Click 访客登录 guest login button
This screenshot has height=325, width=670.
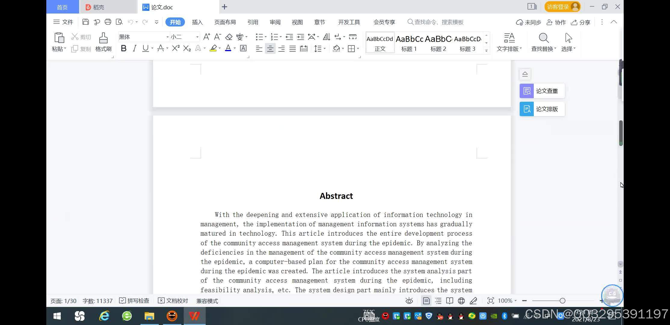pyautogui.click(x=562, y=7)
